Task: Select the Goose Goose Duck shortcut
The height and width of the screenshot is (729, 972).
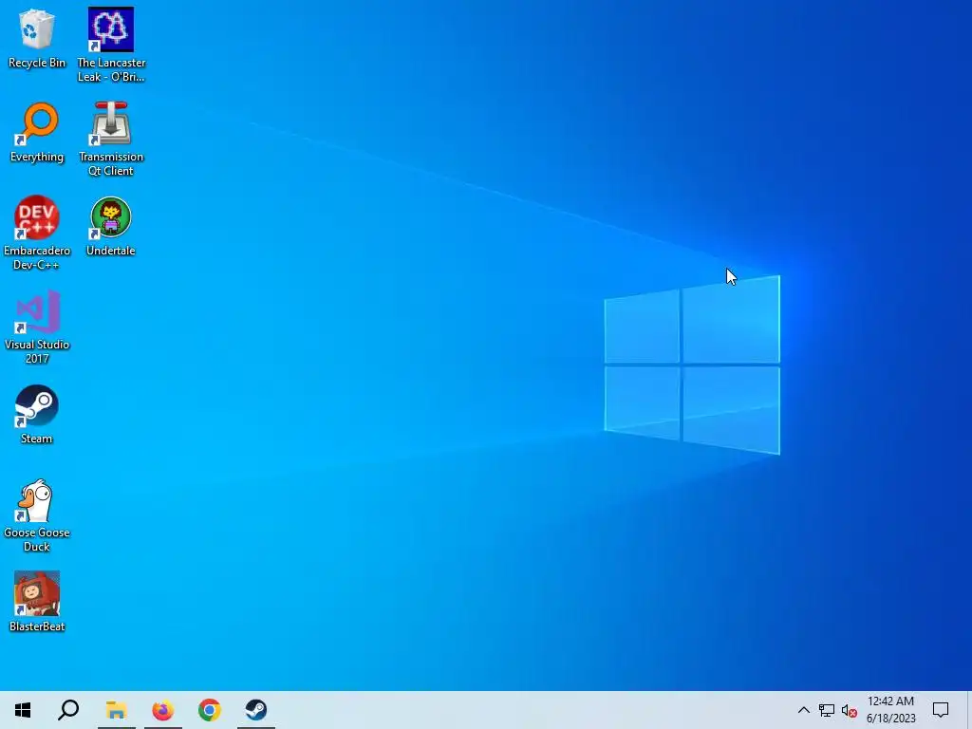Action: [37, 515]
